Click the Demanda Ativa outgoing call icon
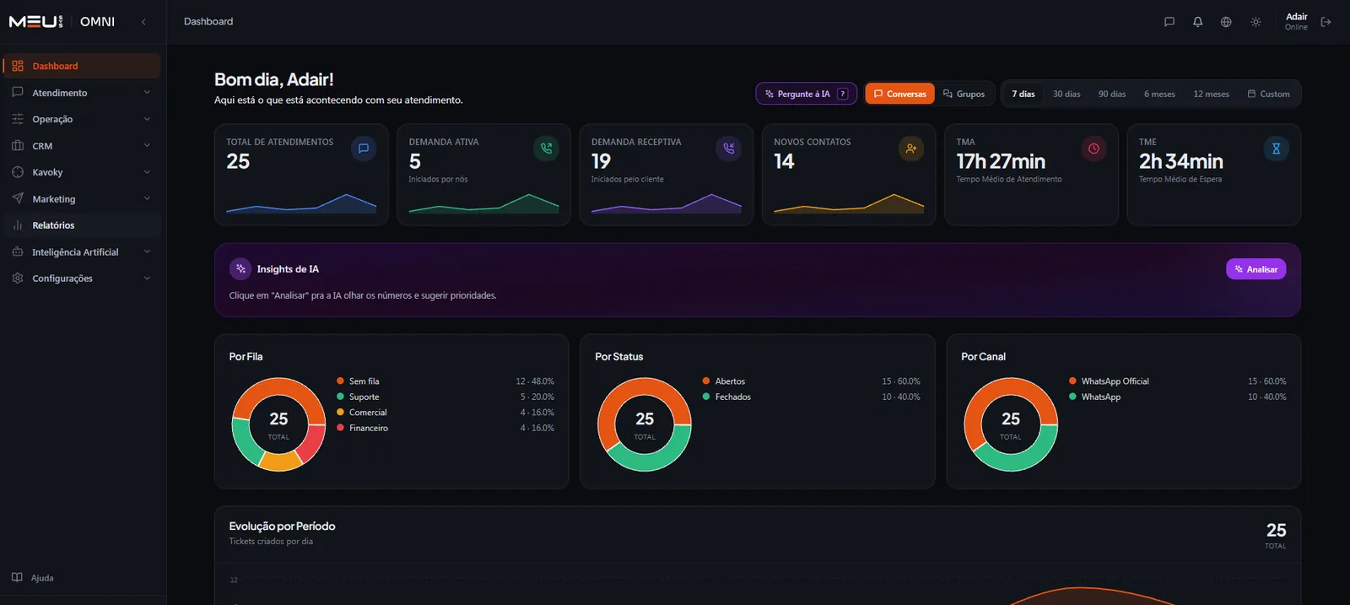1350x605 pixels. [x=547, y=149]
